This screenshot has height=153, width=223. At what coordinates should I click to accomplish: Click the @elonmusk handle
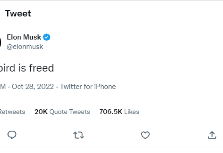click(25, 46)
